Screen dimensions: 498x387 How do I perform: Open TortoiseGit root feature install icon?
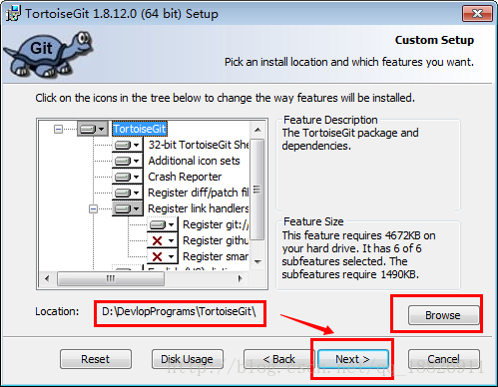click(93, 129)
